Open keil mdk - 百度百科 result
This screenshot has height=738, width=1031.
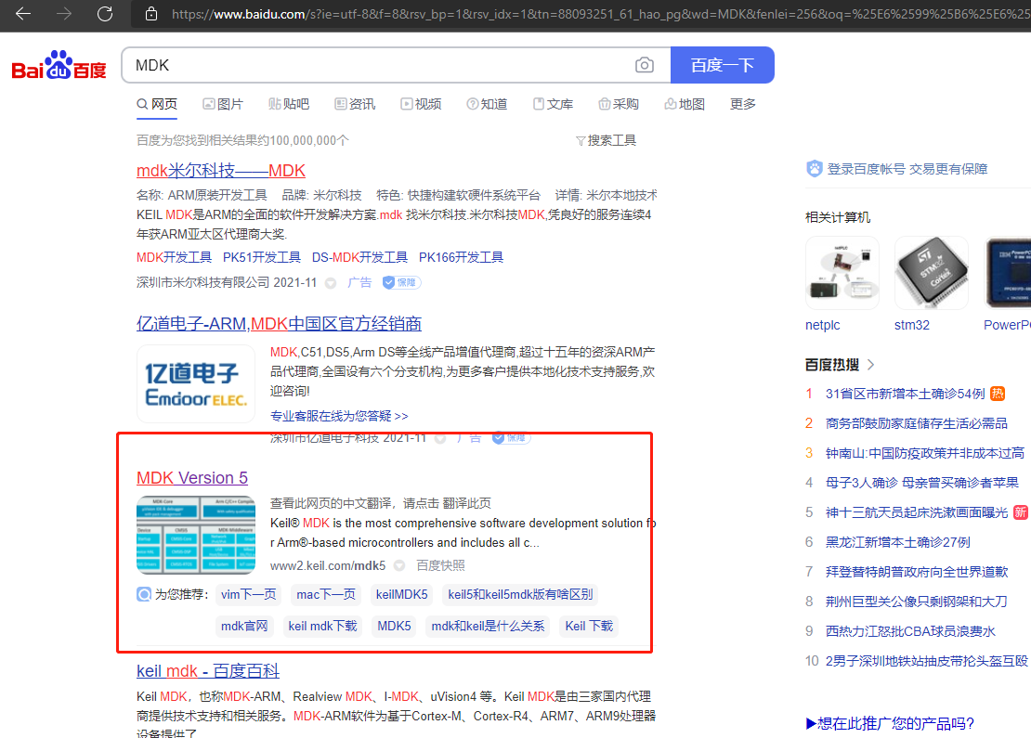pyautogui.click(x=208, y=671)
